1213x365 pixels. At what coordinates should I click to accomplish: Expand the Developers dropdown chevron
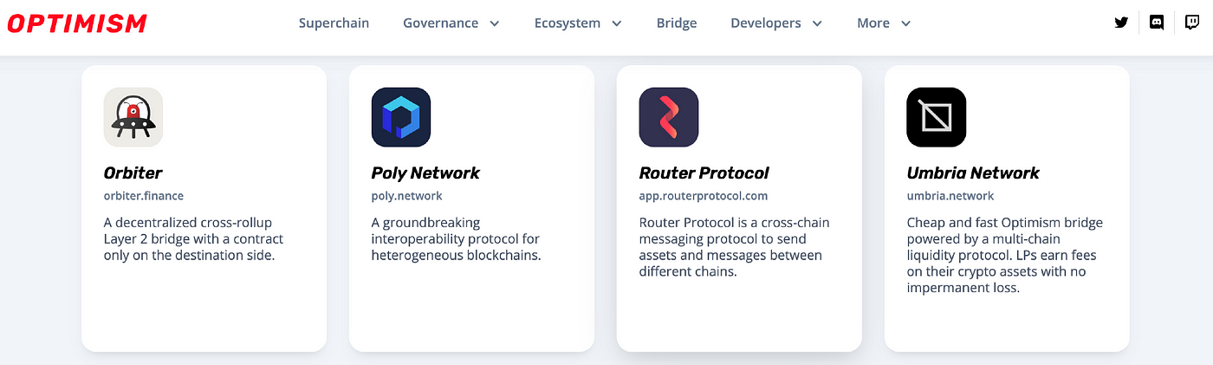click(x=817, y=23)
